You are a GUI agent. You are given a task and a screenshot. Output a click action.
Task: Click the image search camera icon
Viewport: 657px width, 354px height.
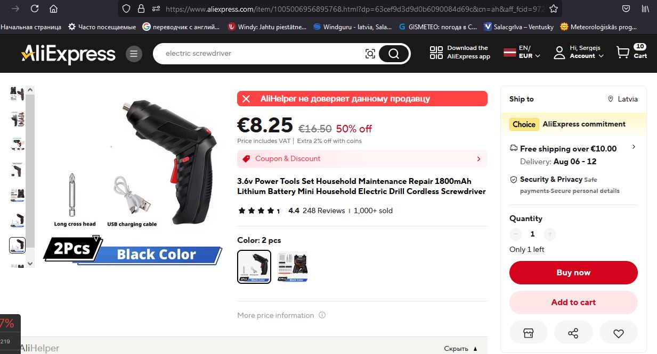click(370, 53)
